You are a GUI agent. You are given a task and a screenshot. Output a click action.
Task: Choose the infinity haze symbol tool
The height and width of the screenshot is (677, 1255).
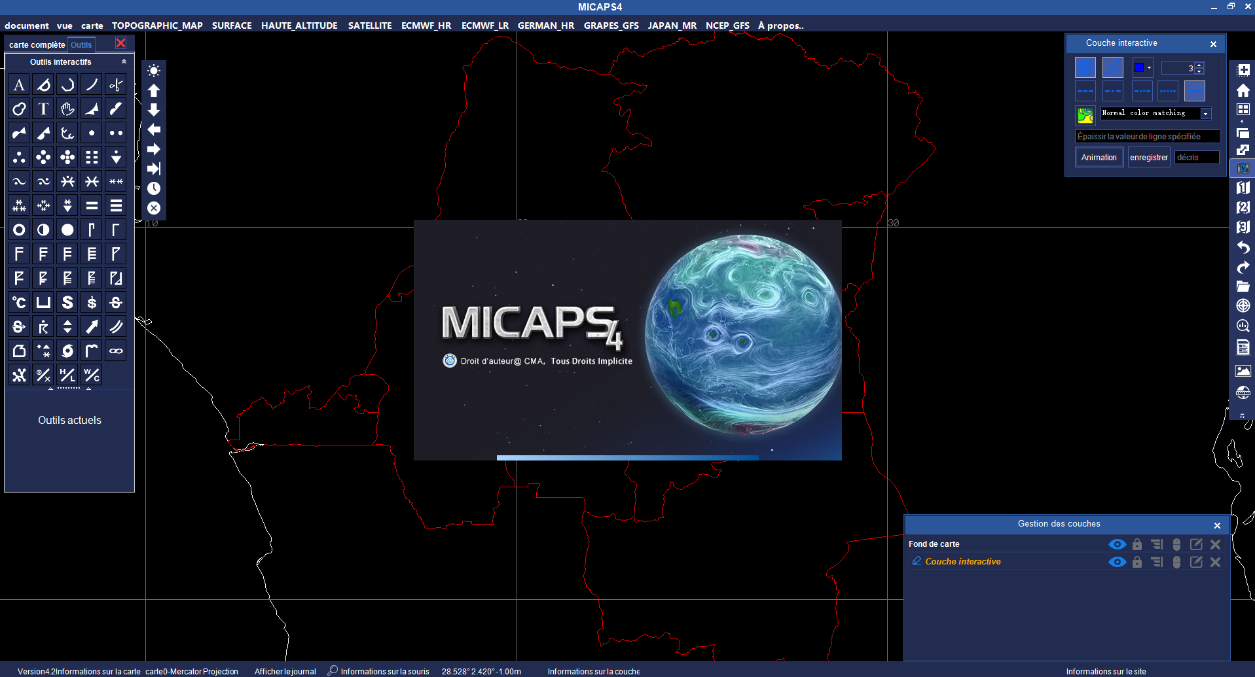point(116,351)
